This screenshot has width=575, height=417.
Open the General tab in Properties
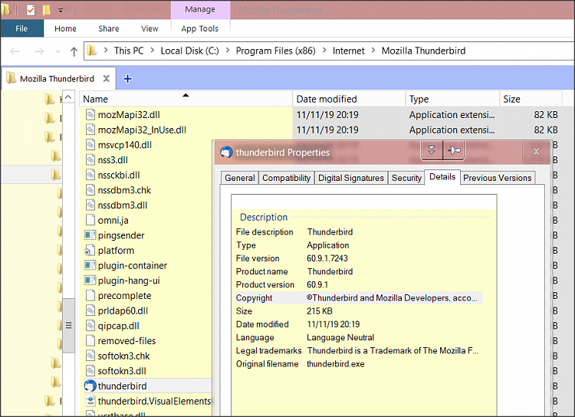point(240,178)
